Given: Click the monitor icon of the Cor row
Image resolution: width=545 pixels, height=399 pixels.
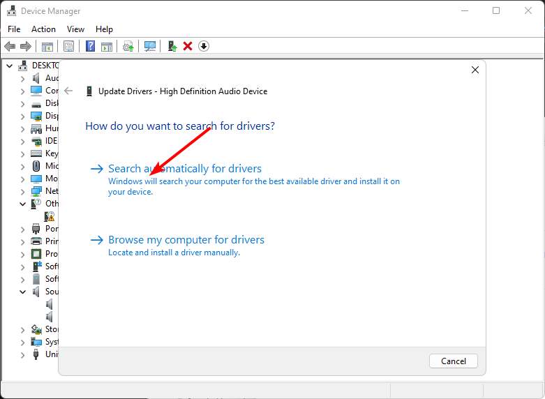Looking at the screenshot, I should pos(36,91).
